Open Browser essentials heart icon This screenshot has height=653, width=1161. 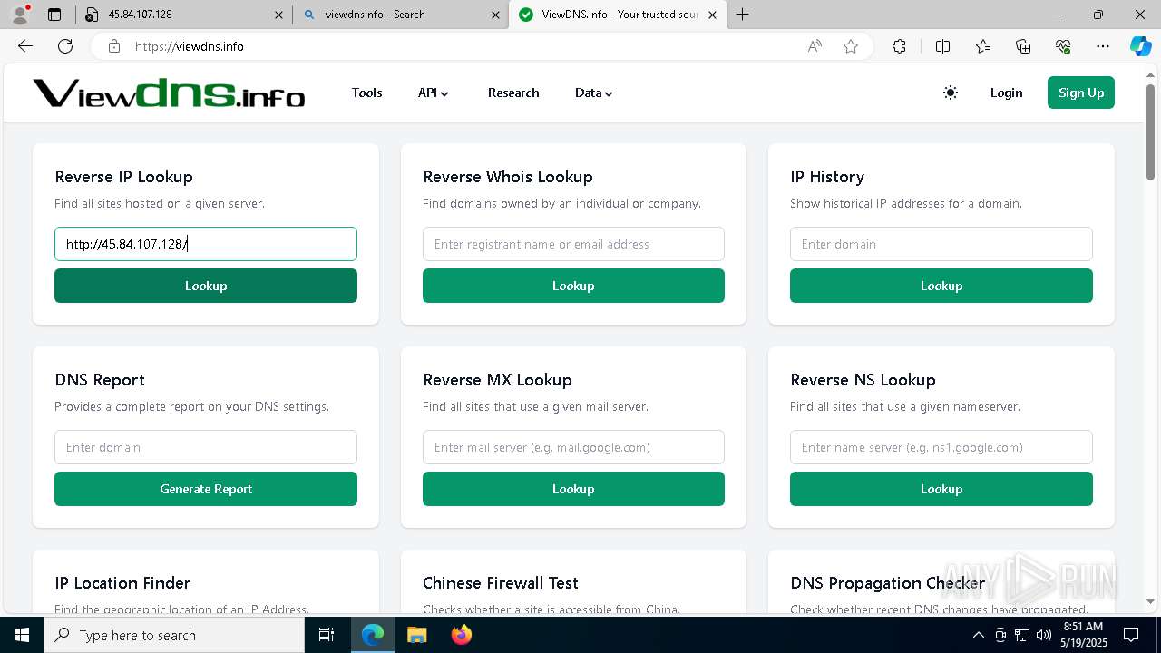click(1063, 46)
